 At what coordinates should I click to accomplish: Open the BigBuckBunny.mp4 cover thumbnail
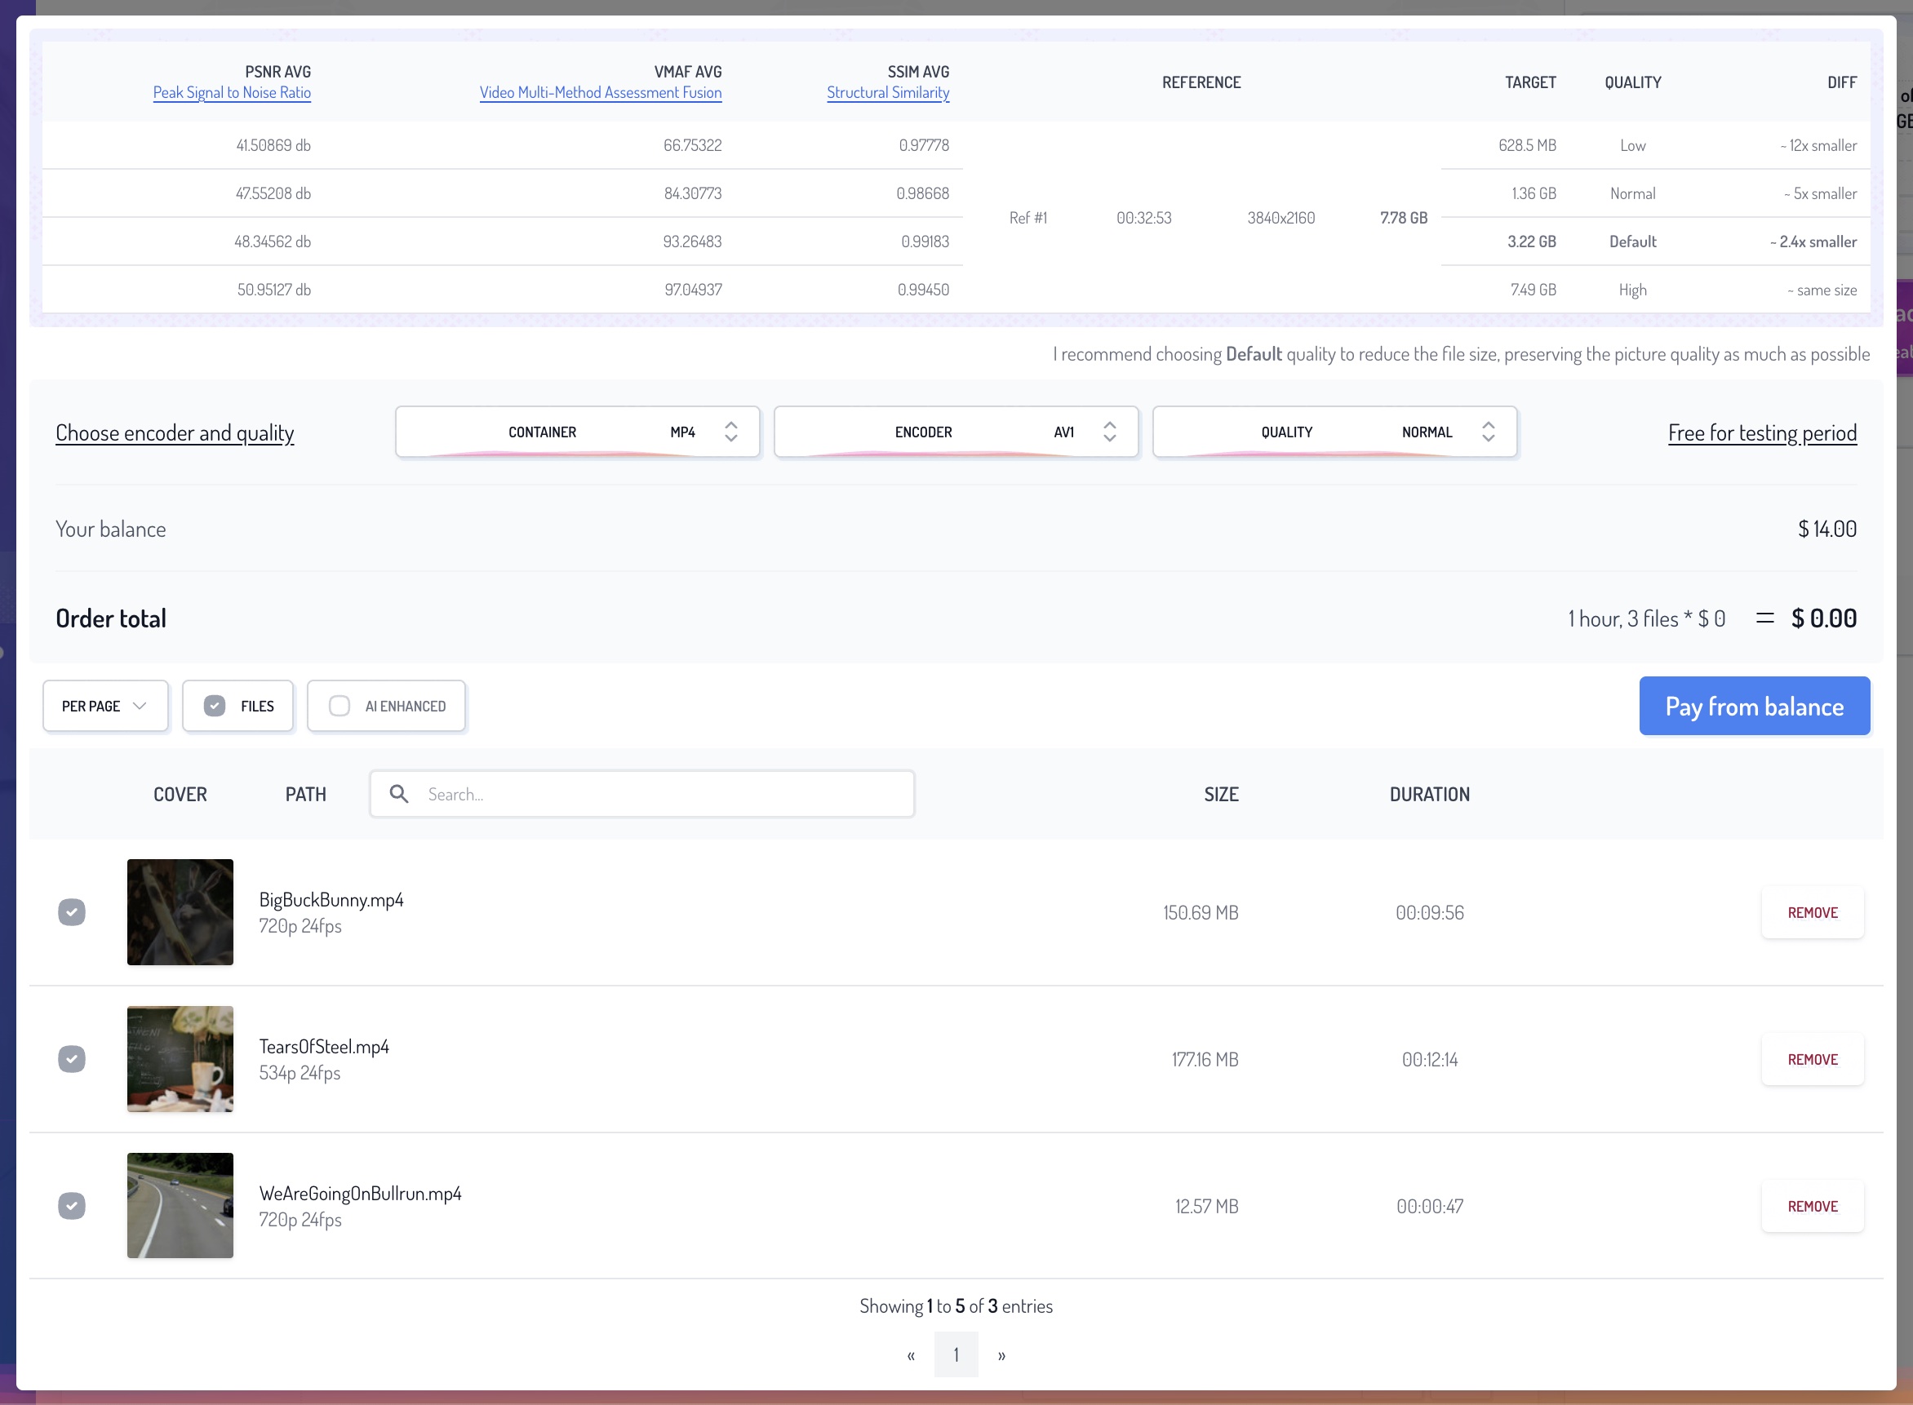point(180,911)
